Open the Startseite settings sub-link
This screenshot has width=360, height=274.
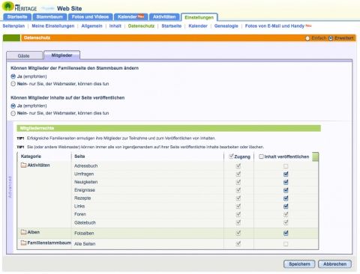(172, 26)
